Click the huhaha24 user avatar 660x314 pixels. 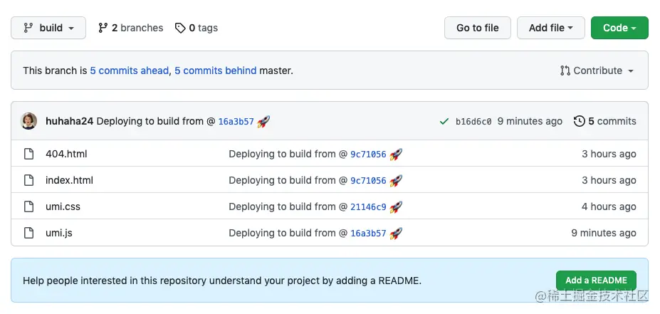click(x=29, y=121)
